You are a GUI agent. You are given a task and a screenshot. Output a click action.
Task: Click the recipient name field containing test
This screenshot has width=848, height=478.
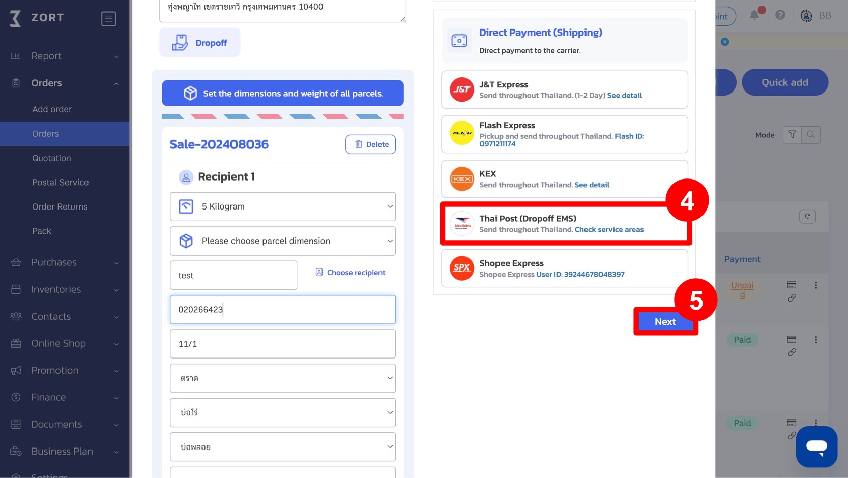point(233,275)
